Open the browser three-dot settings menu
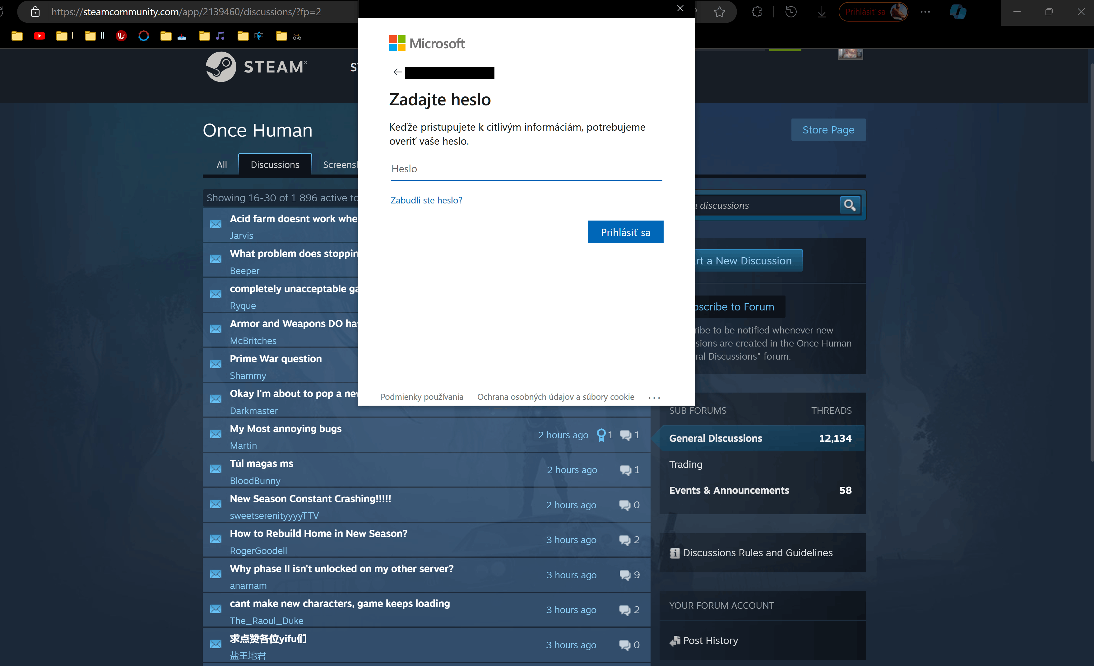The width and height of the screenshot is (1094, 666). [x=925, y=12]
